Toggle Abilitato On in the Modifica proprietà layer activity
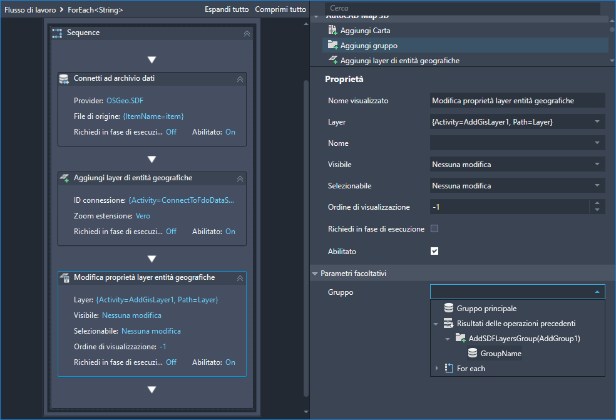Screen dimensions: 616x420 pos(230,362)
